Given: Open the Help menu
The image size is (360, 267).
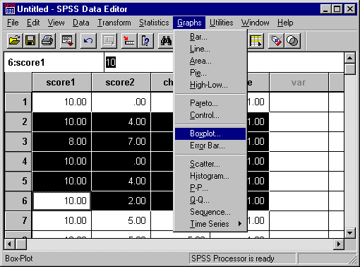Looking at the screenshot, I should click(x=285, y=23).
